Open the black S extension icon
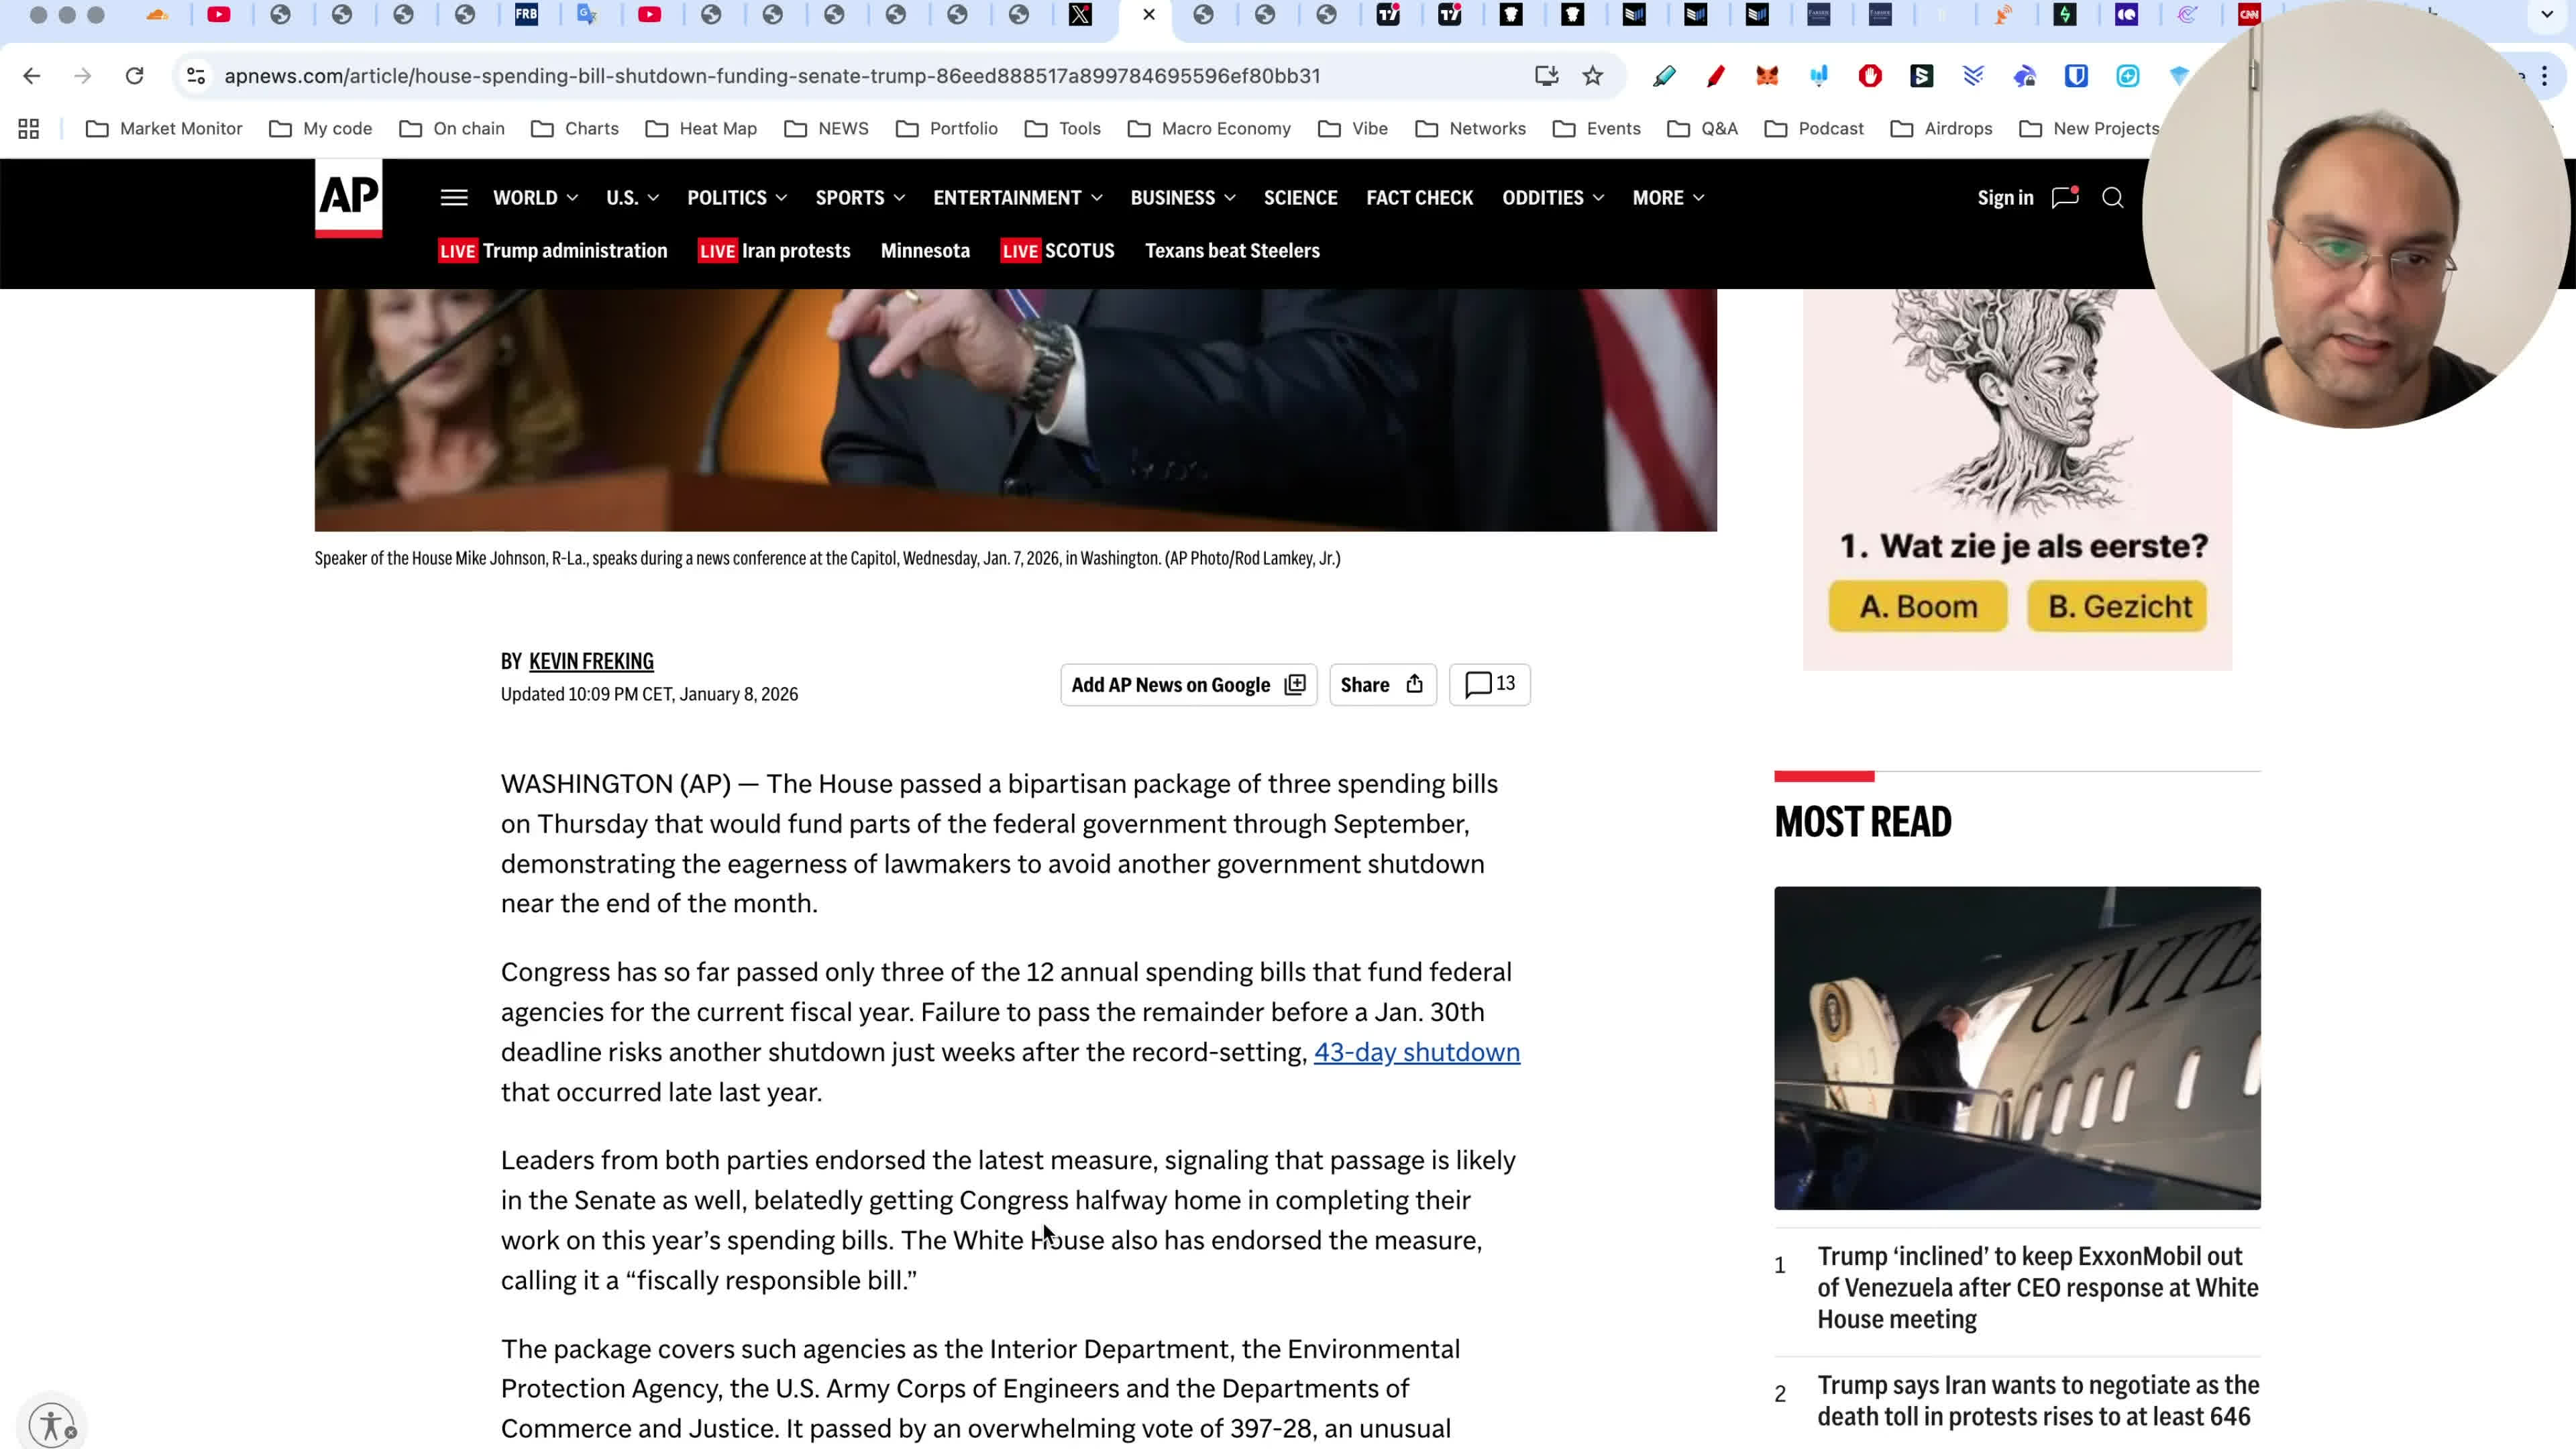Screen dimensions: 2576x1449 1922,76
